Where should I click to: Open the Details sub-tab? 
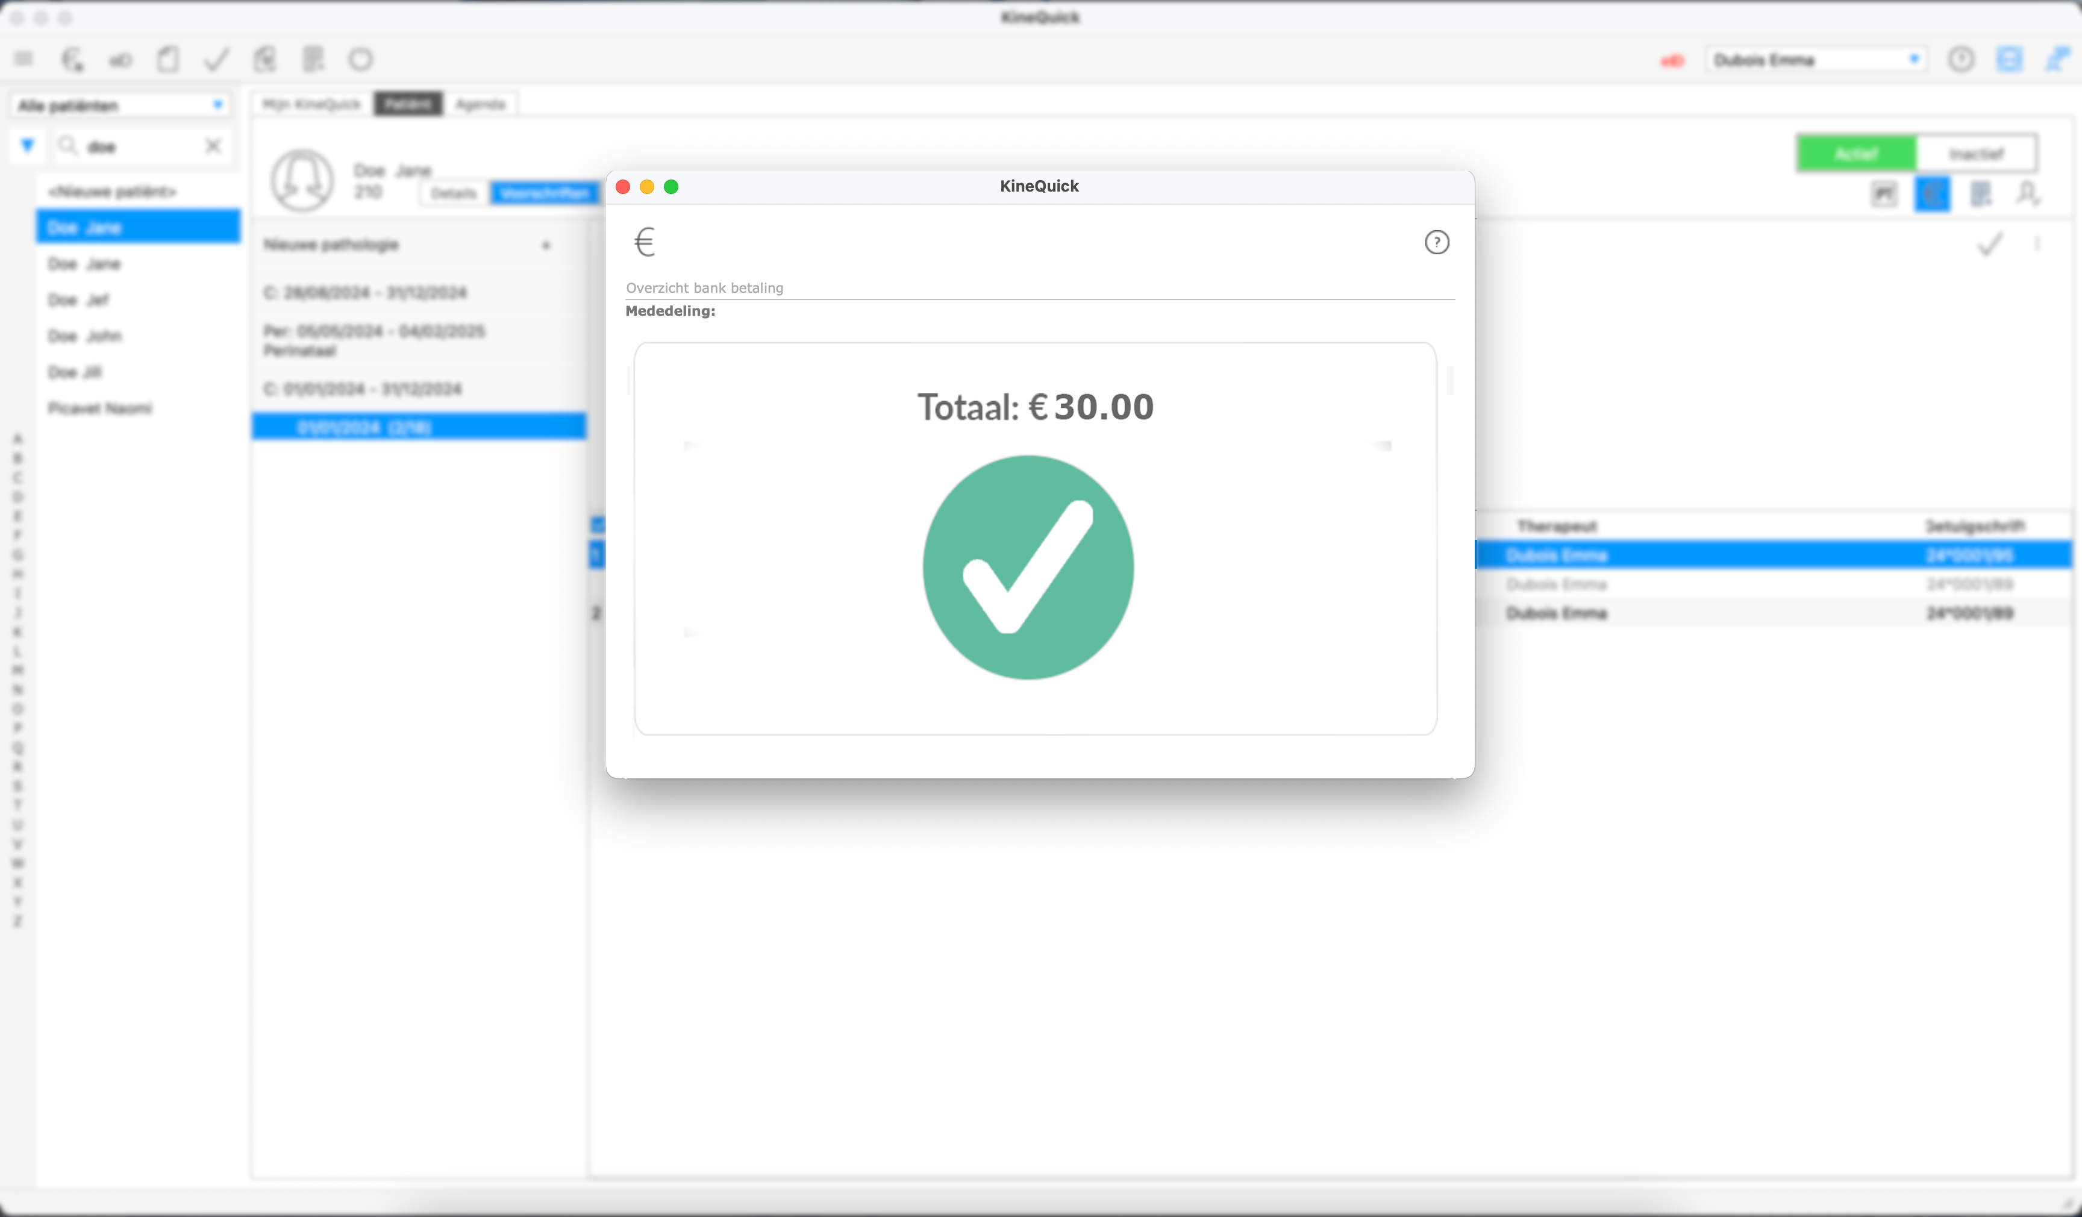454,193
